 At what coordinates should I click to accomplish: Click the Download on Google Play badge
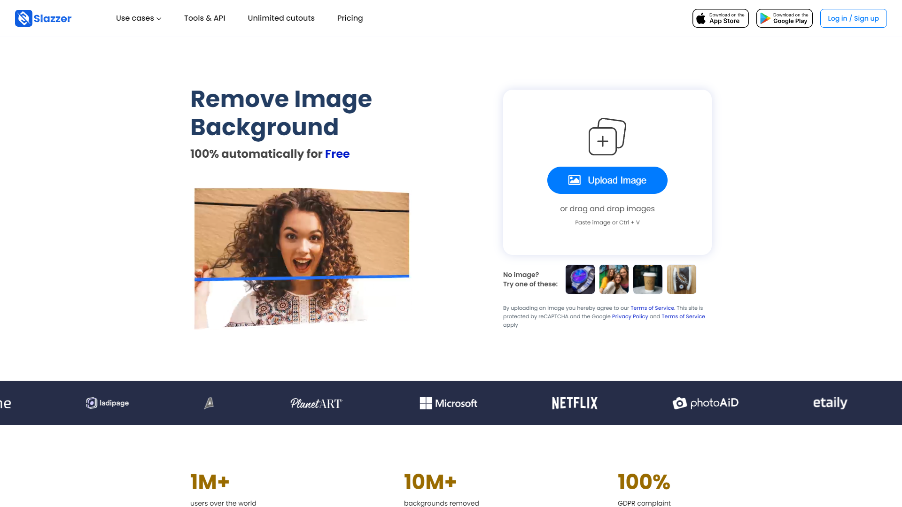coord(784,18)
